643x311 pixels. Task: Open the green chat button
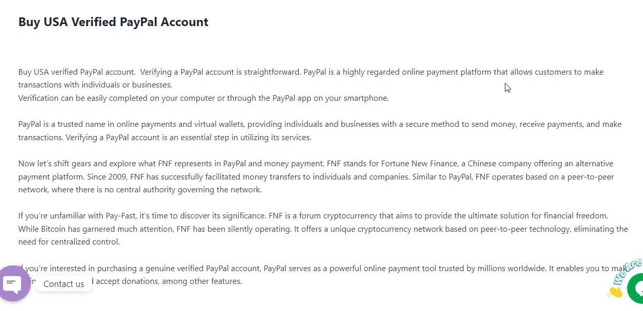tap(636, 288)
